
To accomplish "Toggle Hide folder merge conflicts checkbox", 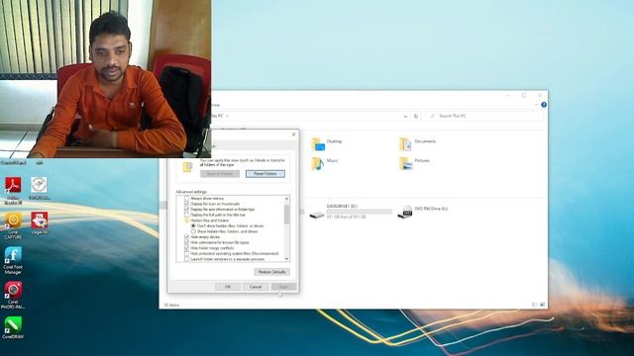I will (186, 248).
